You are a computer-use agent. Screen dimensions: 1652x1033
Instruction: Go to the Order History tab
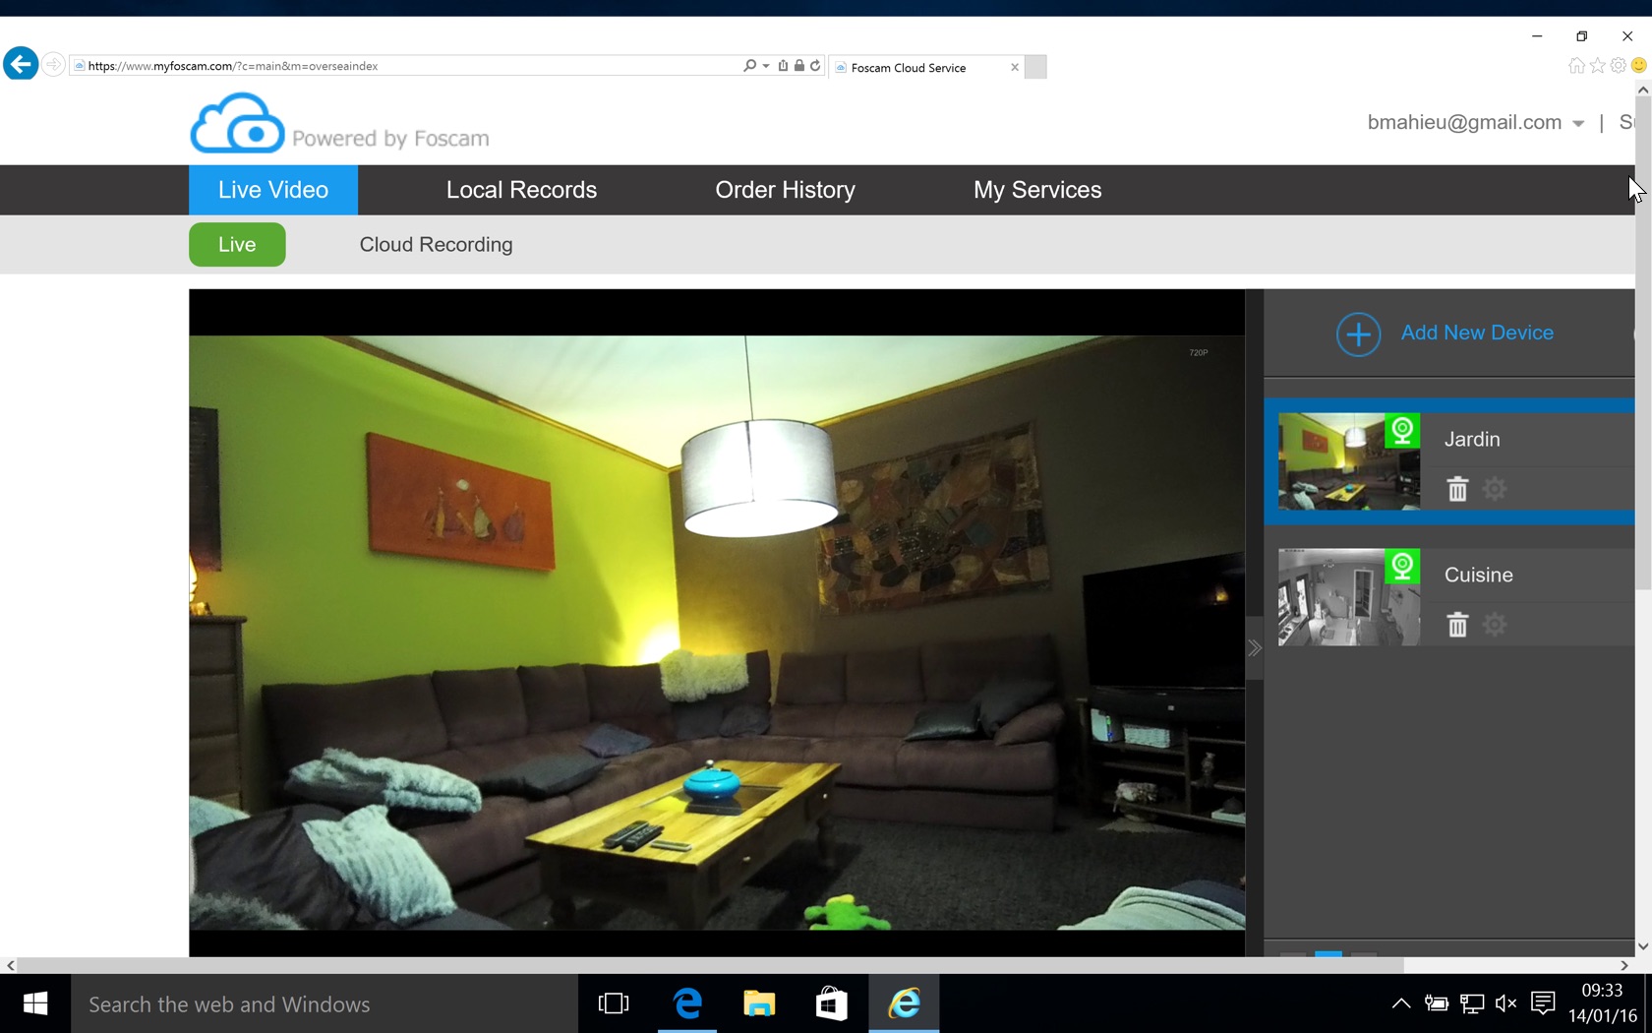click(785, 190)
